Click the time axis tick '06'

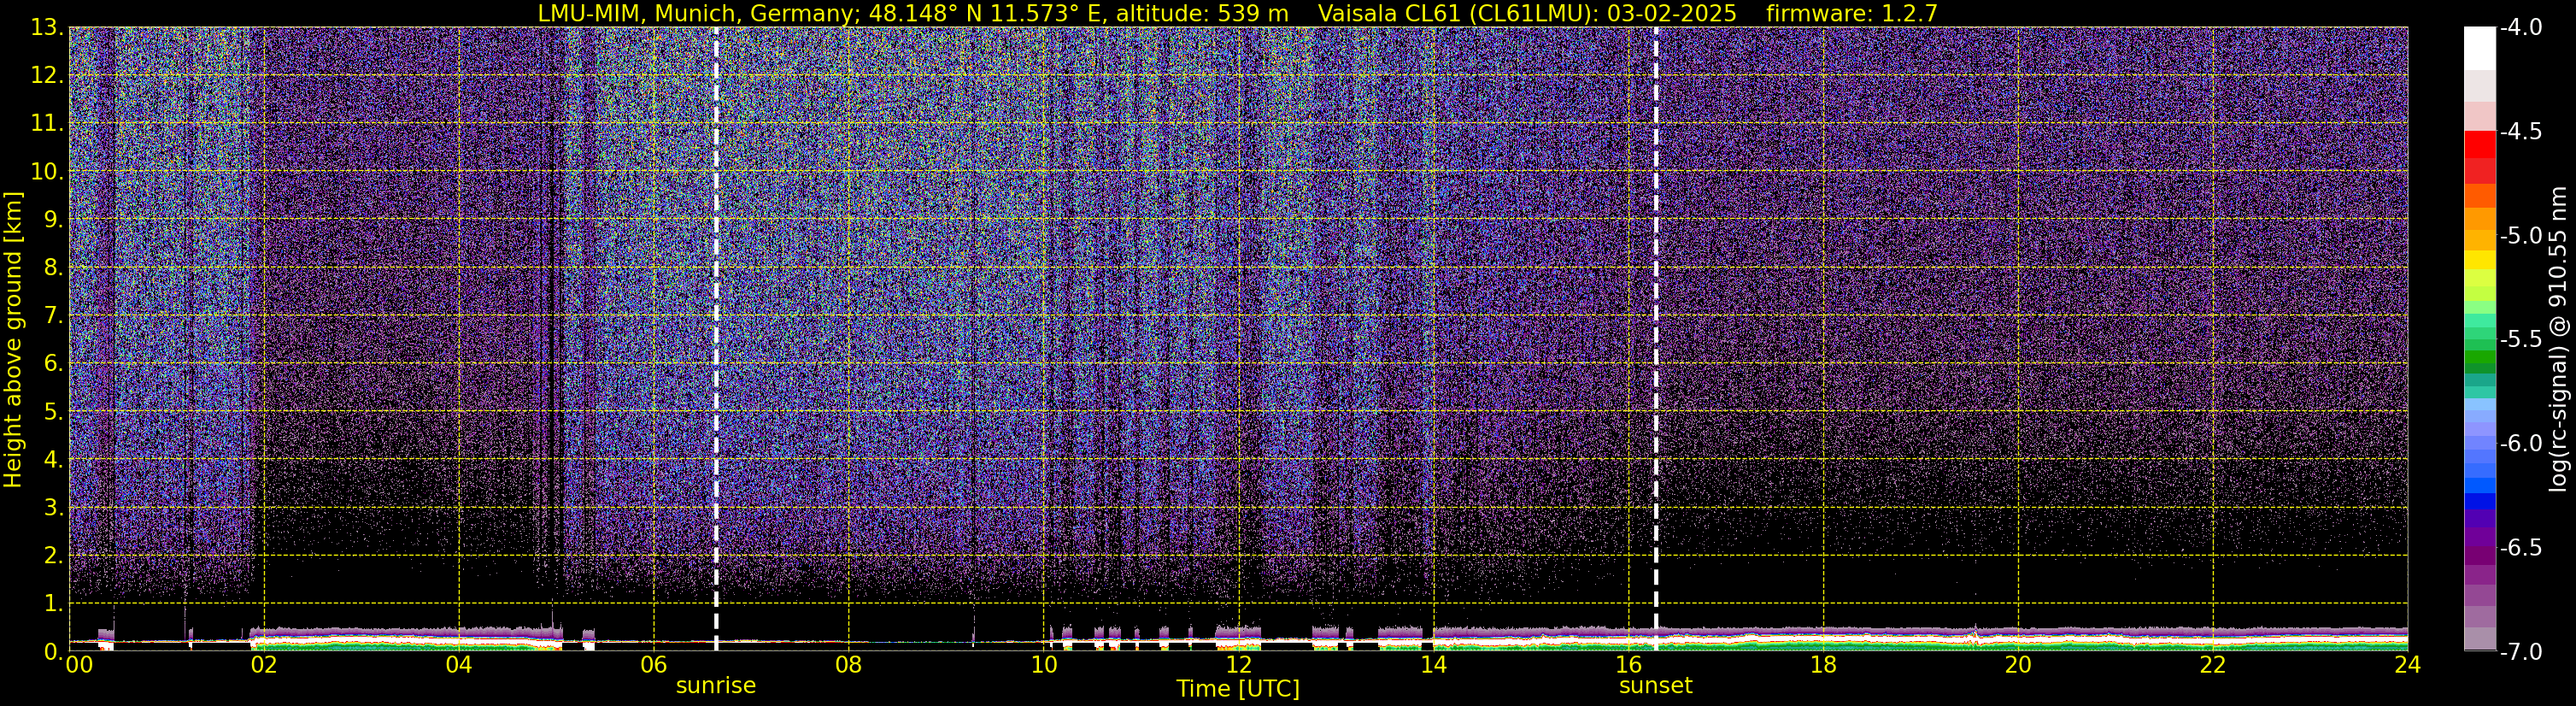(x=653, y=665)
